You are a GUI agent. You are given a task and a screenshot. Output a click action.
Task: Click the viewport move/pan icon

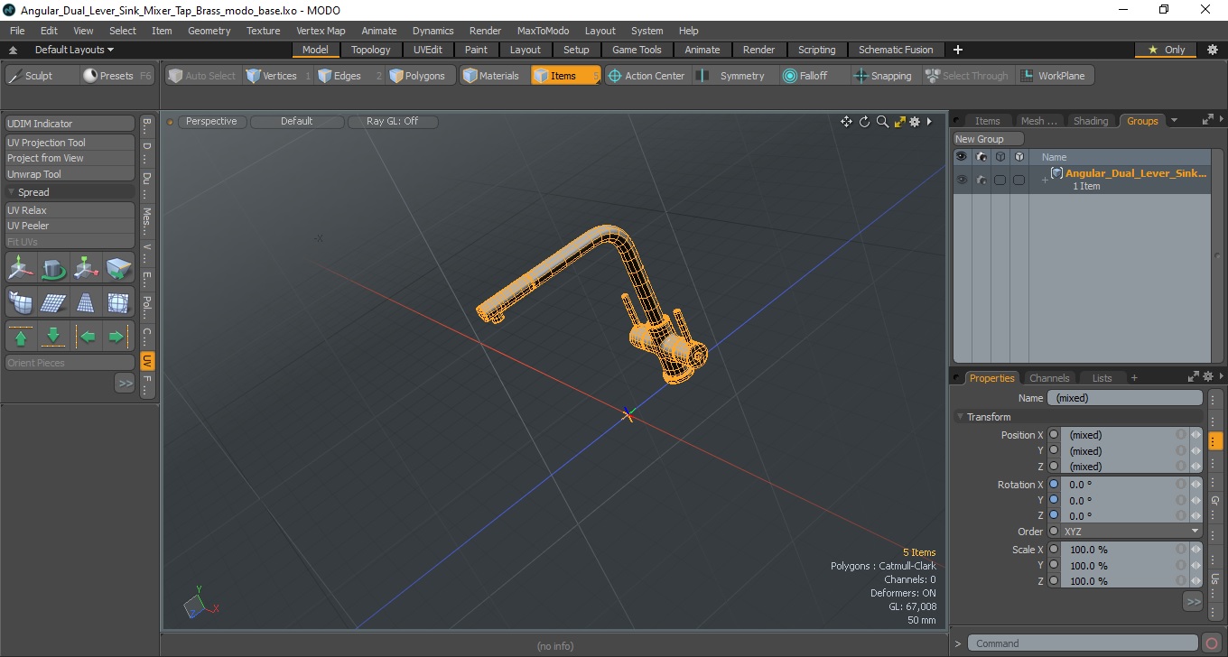tap(846, 122)
